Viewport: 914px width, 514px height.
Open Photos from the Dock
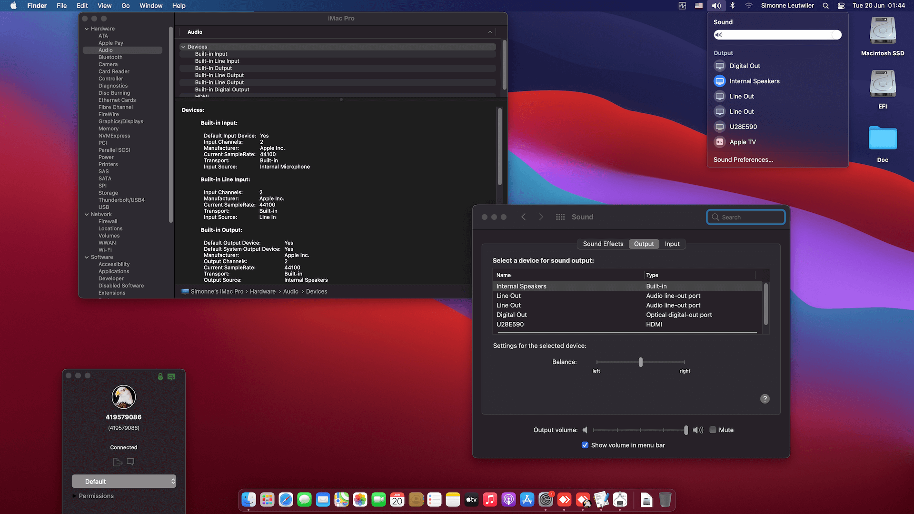(360, 500)
